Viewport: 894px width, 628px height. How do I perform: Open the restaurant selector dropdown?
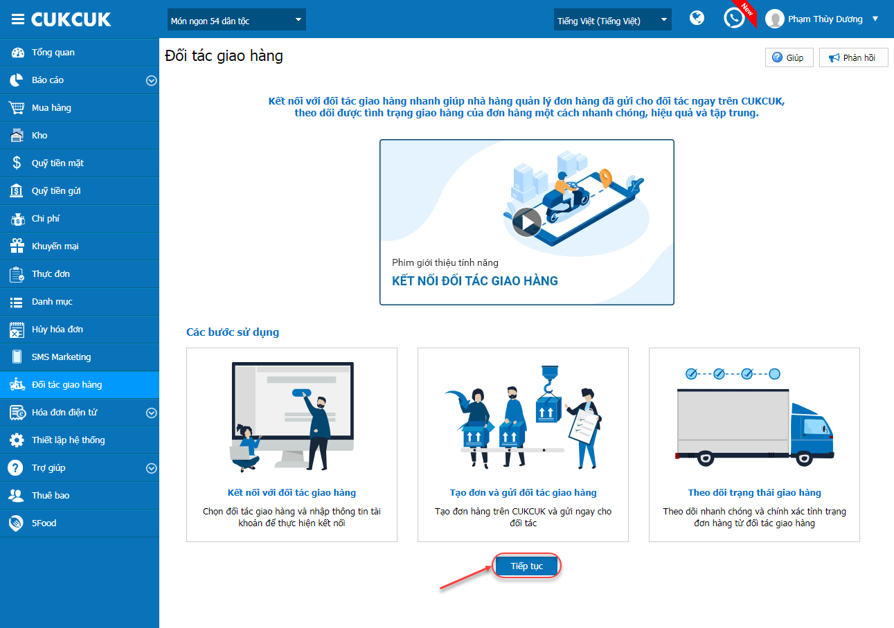pyautogui.click(x=236, y=20)
